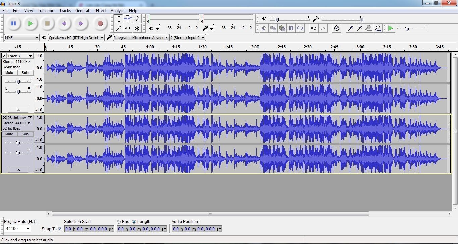Click the Silence audio icon
Viewport: 458px width, 244px height.
point(300,28)
